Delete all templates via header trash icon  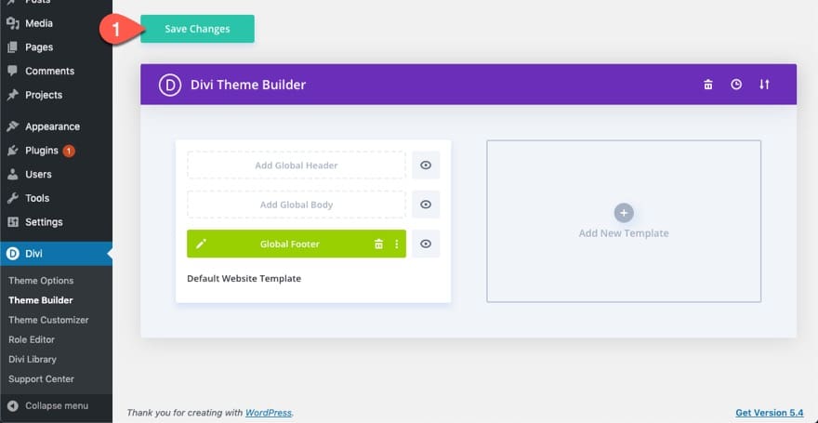pyautogui.click(x=708, y=85)
